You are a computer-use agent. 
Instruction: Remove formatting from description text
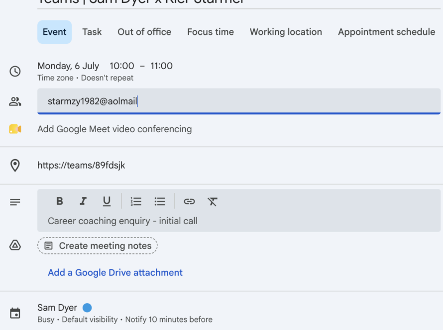click(213, 201)
